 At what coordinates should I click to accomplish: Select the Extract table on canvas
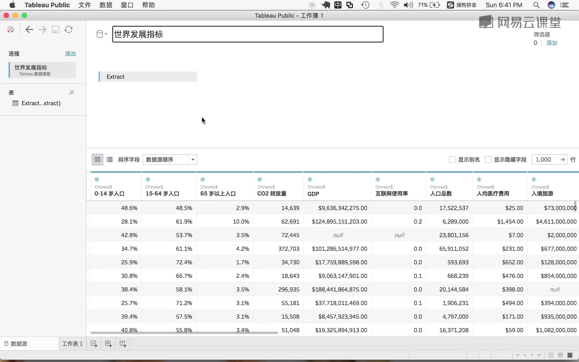tap(148, 77)
